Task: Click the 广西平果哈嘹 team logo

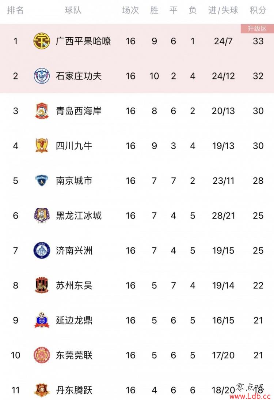Action: click(42, 41)
